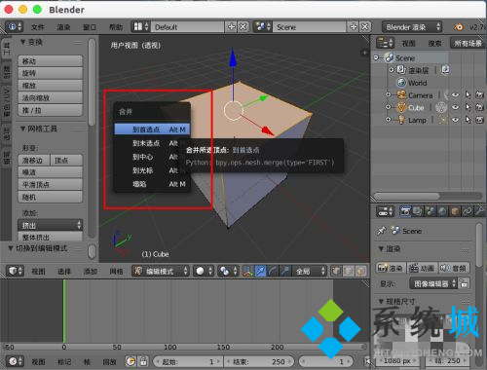
Task: Click the tool shelf vertical scrollbar
Action: 93,82
